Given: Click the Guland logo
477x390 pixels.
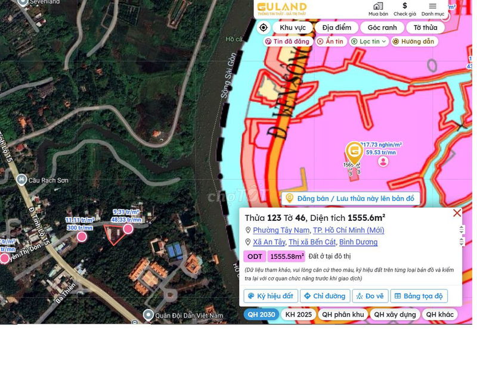Looking at the screenshot, I should pyautogui.click(x=281, y=8).
